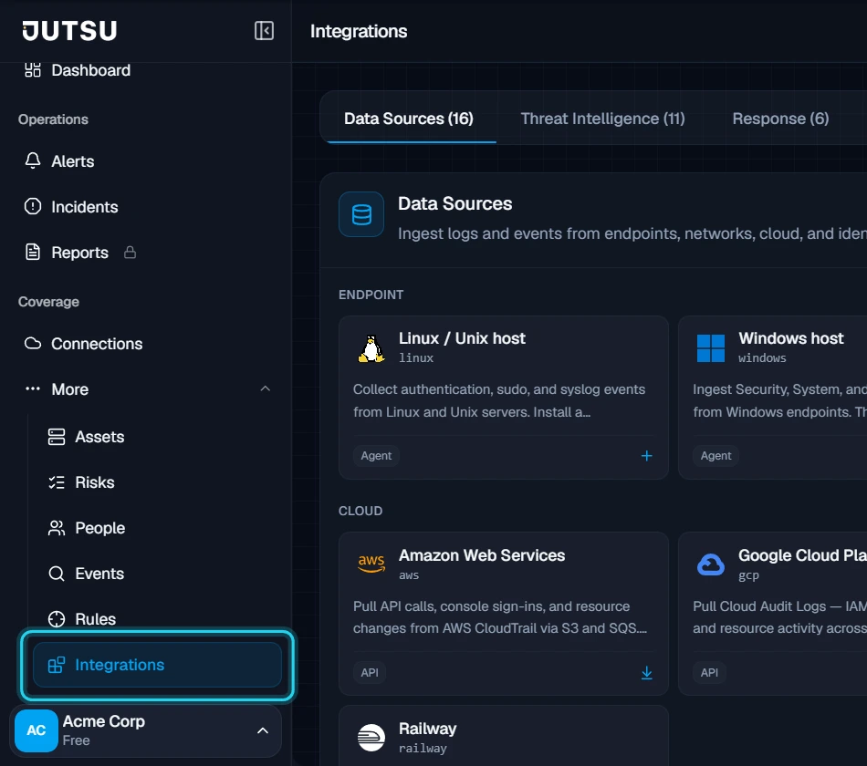The height and width of the screenshot is (766, 867).
Task: Click the Agent tag on Windows card
Action: click(716, 455)
